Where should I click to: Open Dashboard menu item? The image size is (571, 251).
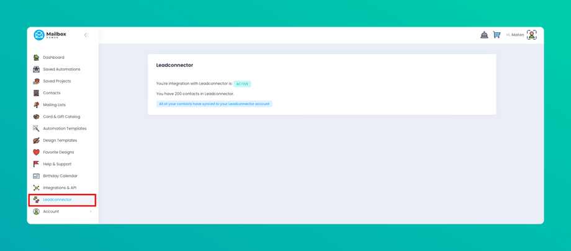click(53, 58)
